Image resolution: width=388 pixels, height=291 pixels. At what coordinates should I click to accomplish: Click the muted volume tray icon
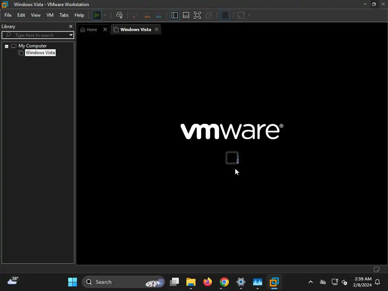344,282
